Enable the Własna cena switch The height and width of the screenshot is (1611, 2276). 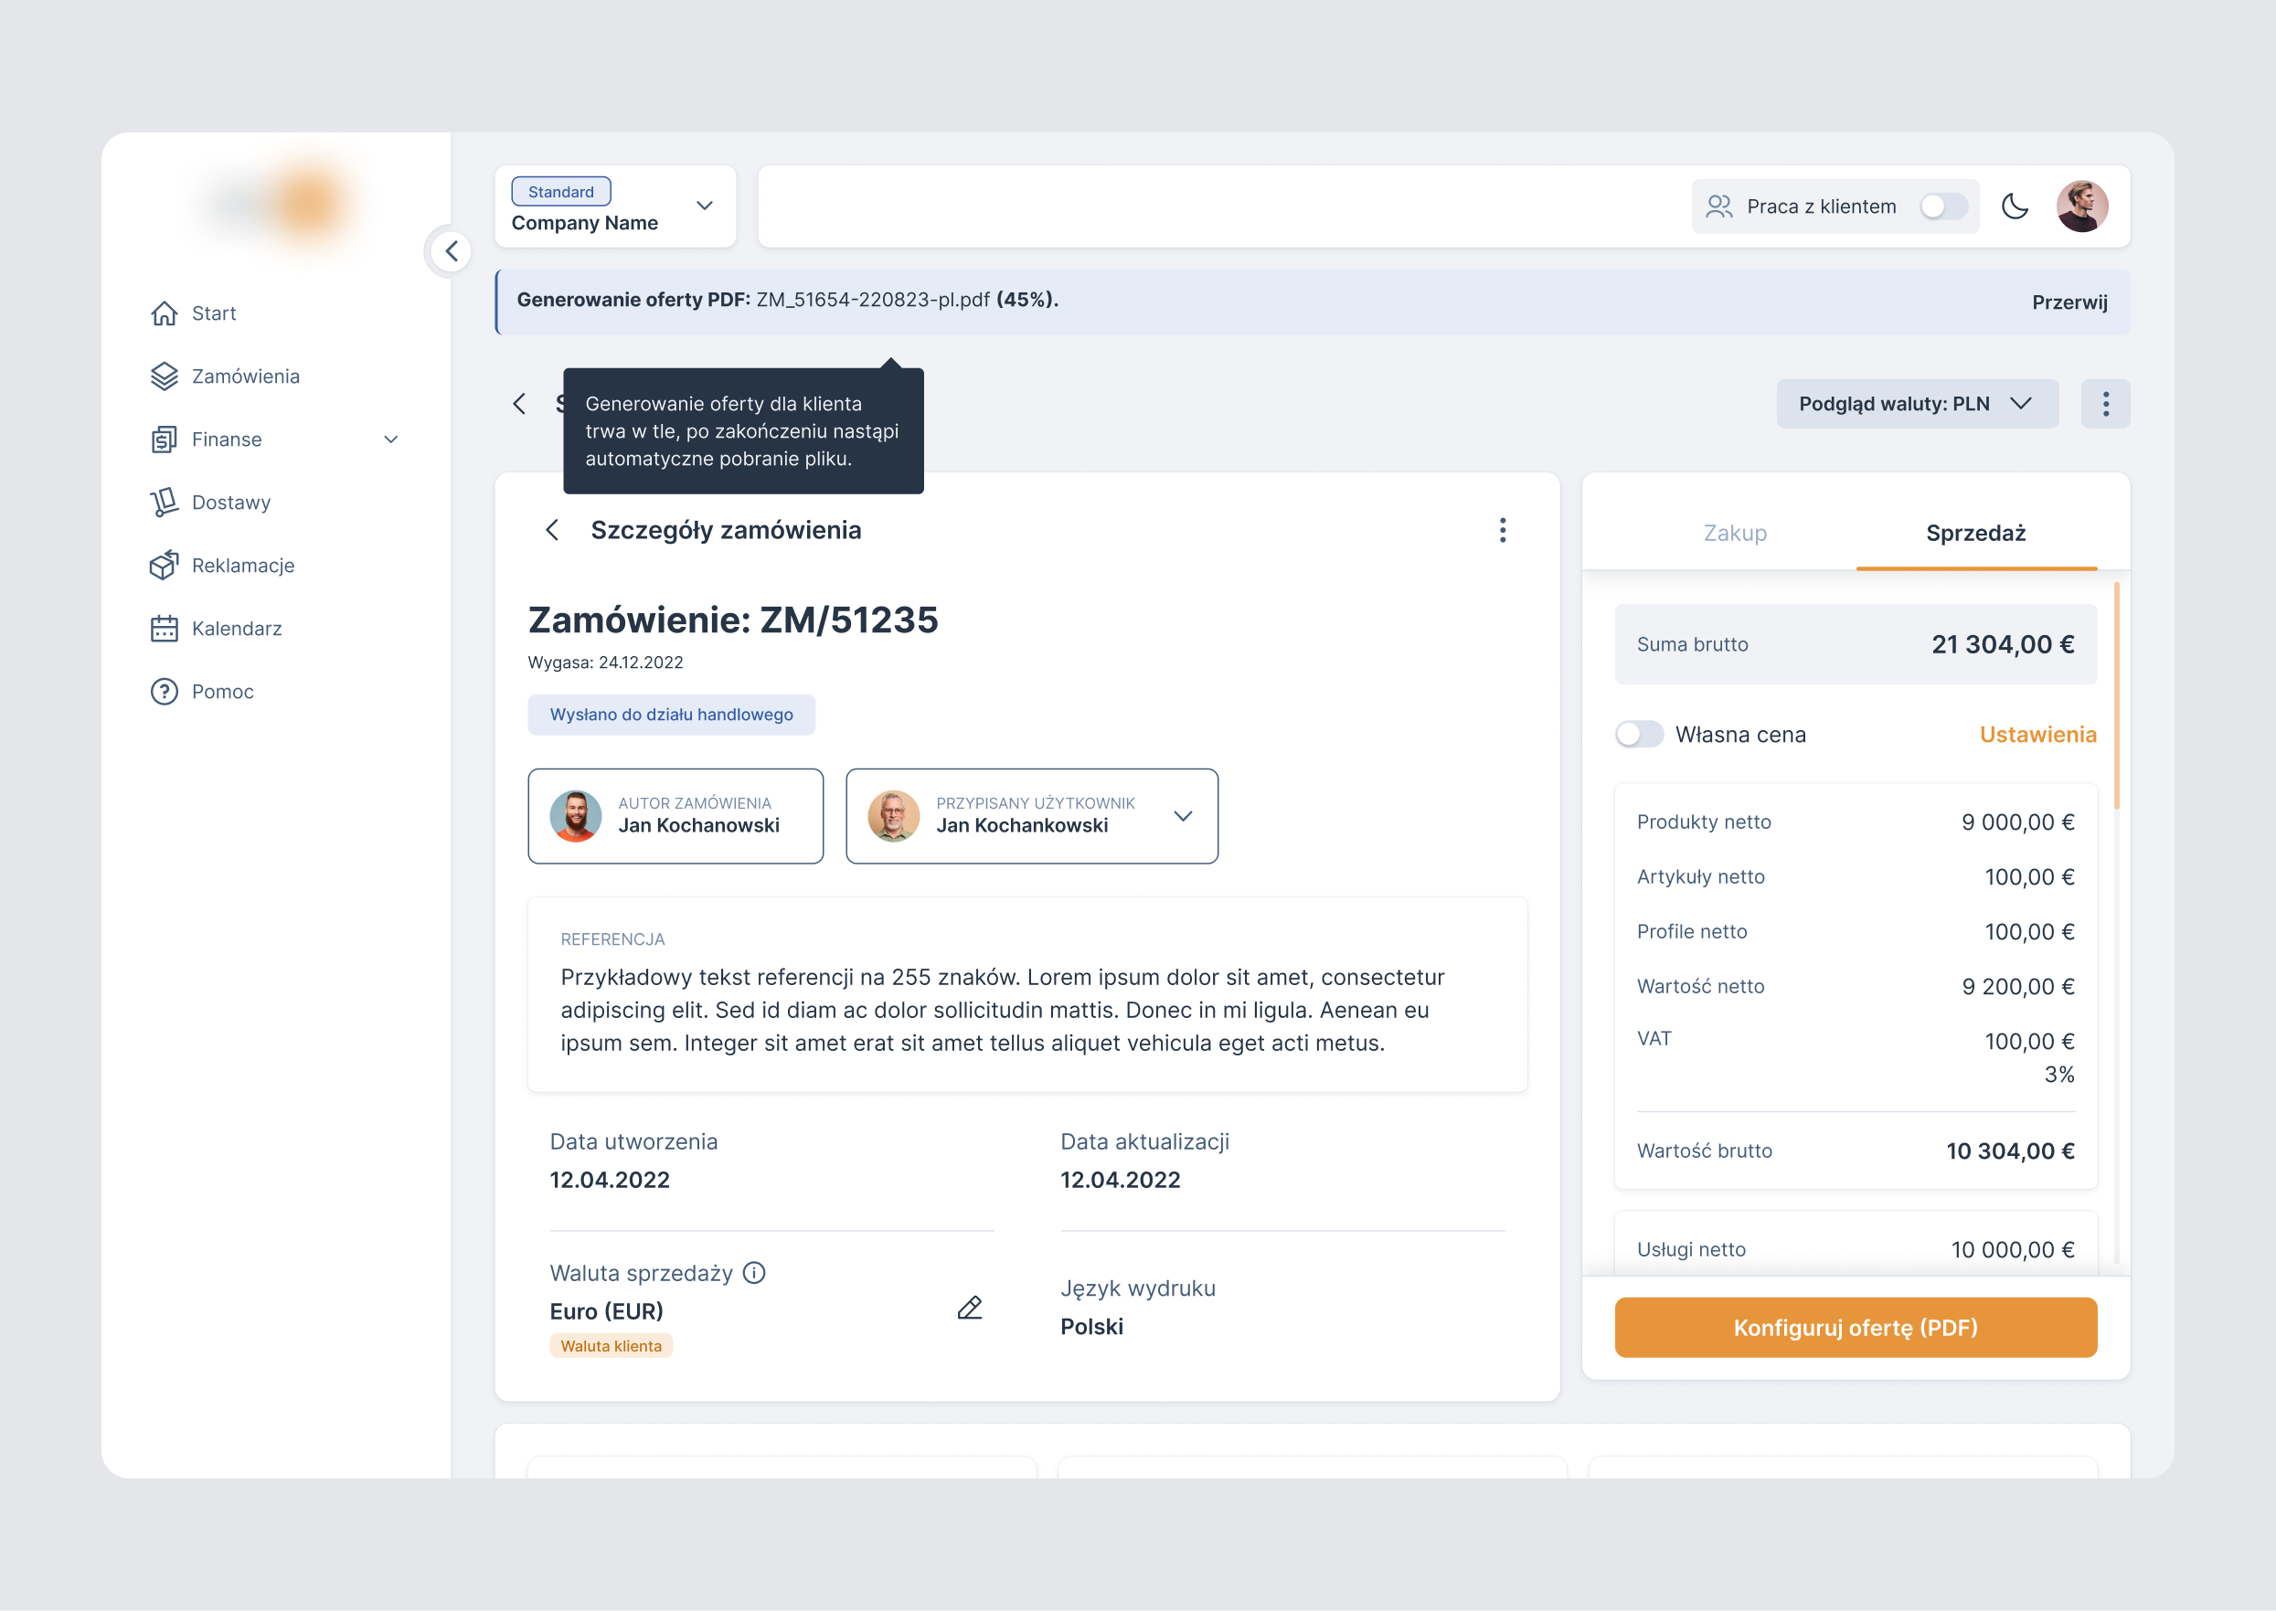[1639, 735]
